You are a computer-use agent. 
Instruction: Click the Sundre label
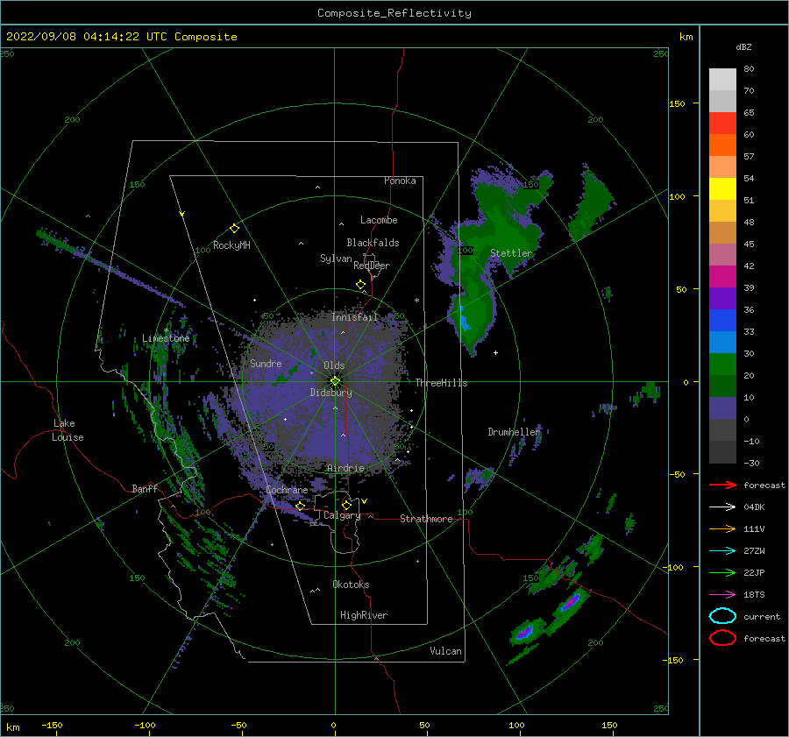(x=266, y=363)
